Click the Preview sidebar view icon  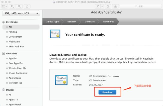5,6
